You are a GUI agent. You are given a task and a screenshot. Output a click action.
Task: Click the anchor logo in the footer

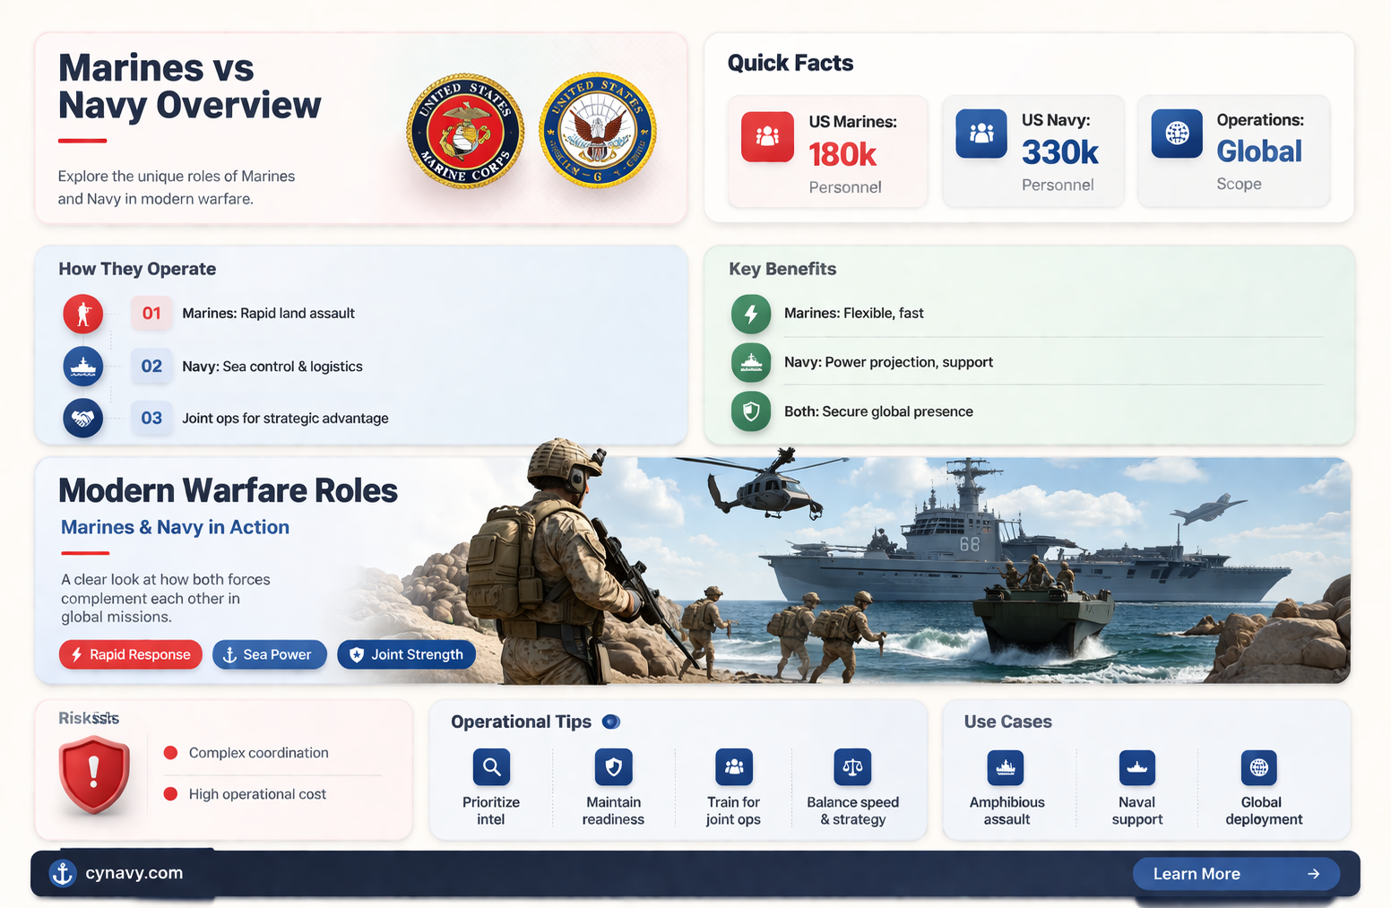coord(62,873)
